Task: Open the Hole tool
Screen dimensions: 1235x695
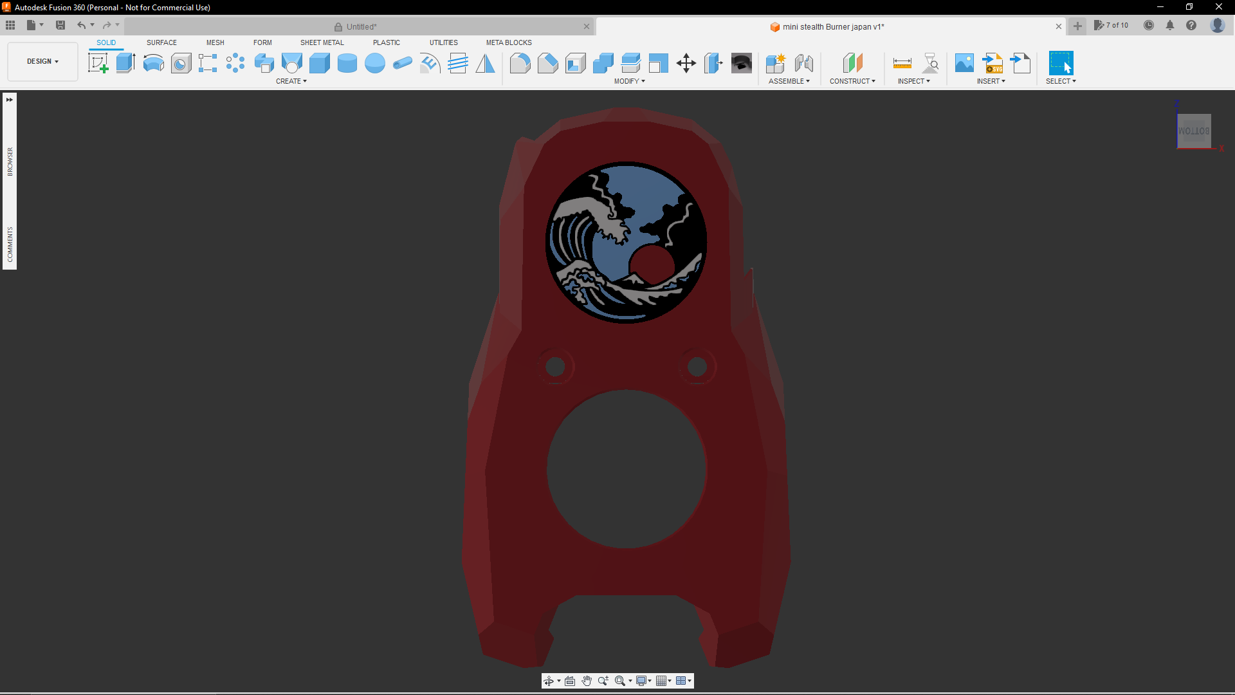Action: [181, 62]
